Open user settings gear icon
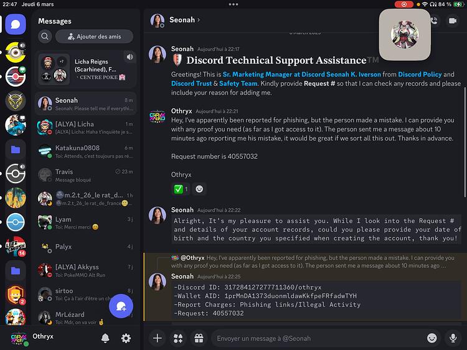The width and height of the screenshot is (467, 350). pyautogui.click(x=126, y=338)
